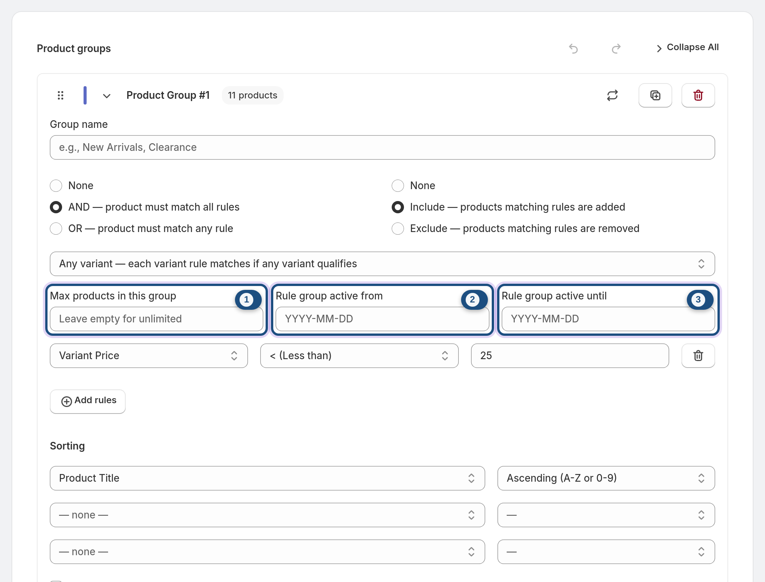Open the second sort direction dropdown
Image resolution: width=765 pixels, height=582 pixels.
[x=606, y=515]
